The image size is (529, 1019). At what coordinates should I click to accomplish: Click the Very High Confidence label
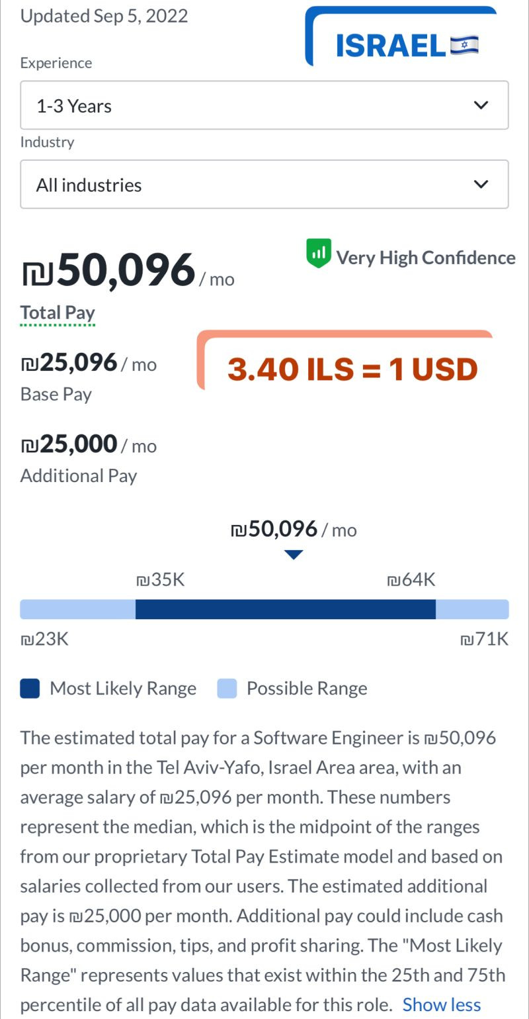426,258
